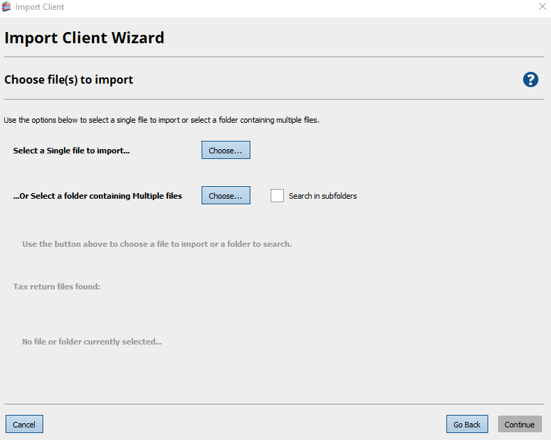Image resolution: width=551 pixels, height=440 pixels.
Task: Click the 'Import Client Wizard' heading
Action: [84, 38]
